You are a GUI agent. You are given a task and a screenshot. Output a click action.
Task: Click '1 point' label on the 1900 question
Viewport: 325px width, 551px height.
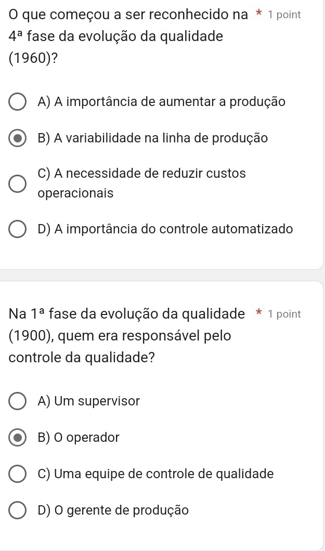click(284, 314)
